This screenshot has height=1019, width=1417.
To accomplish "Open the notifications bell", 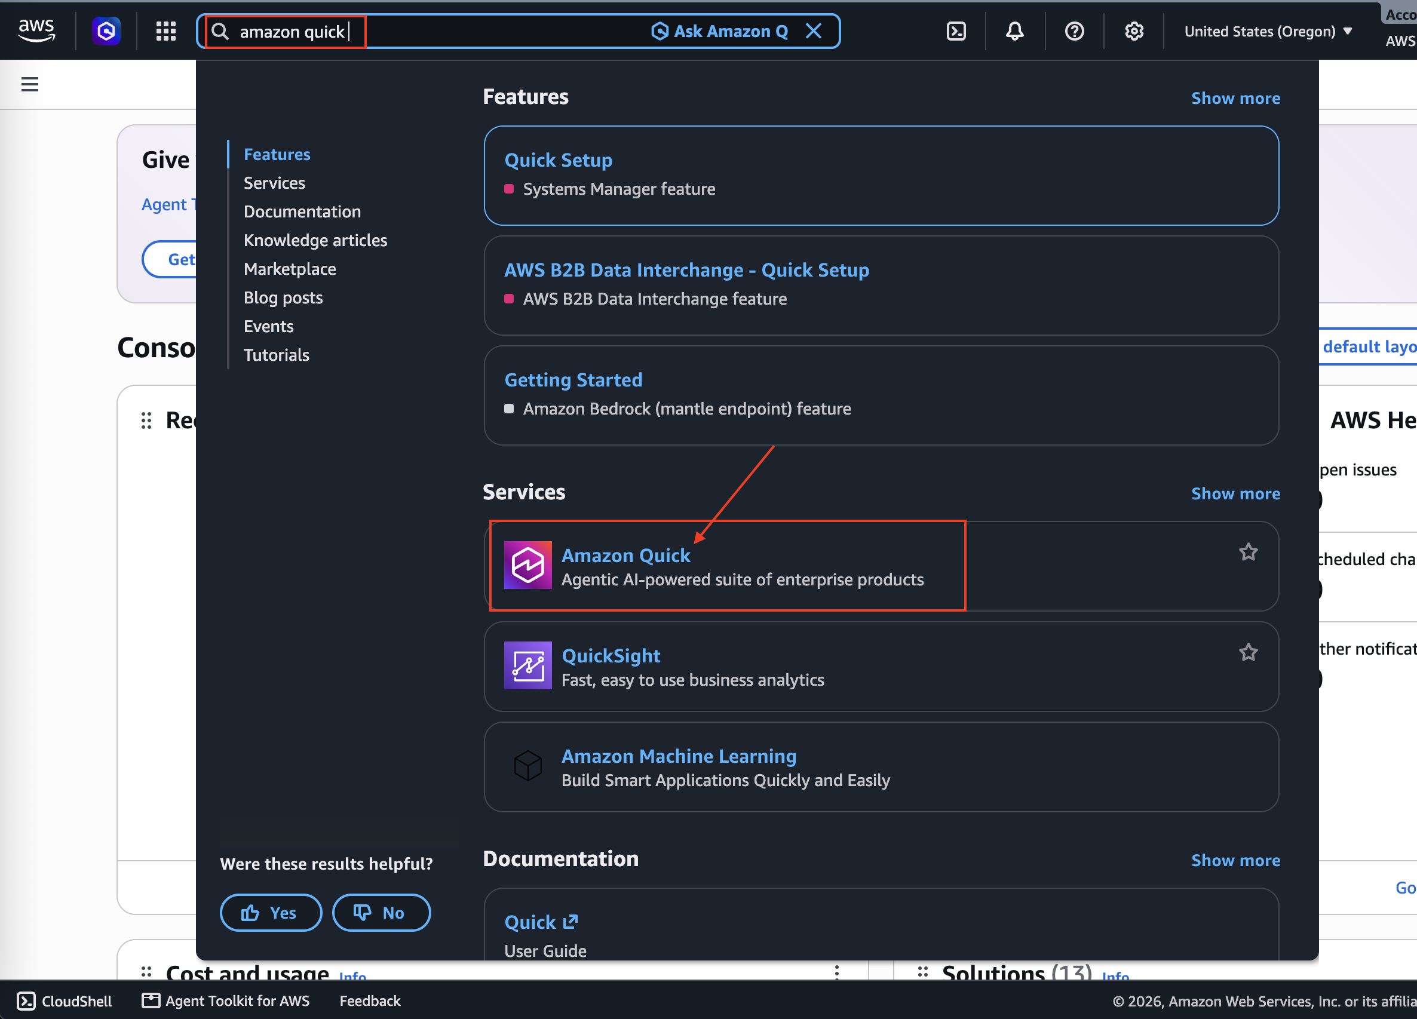I will point(1014,31).
